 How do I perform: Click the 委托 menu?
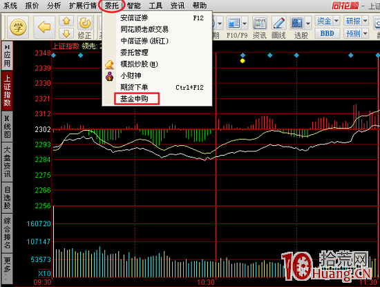[x=112, y=6]
